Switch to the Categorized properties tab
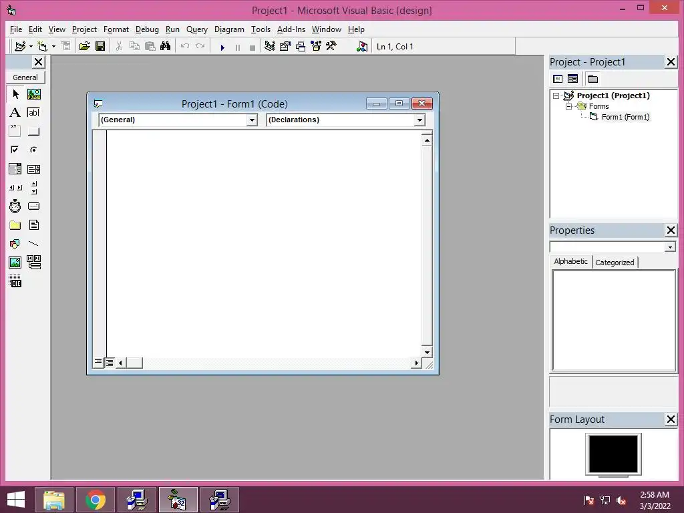The image size is (684, 513). pos(615,262)
